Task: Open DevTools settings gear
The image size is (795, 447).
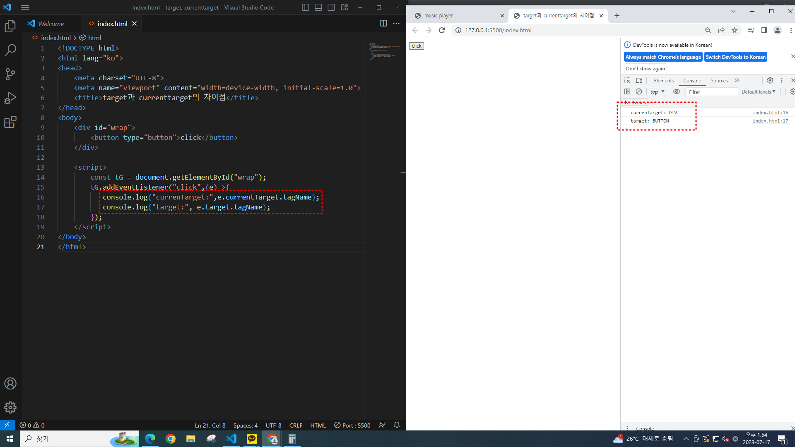Action: [770, 80]
